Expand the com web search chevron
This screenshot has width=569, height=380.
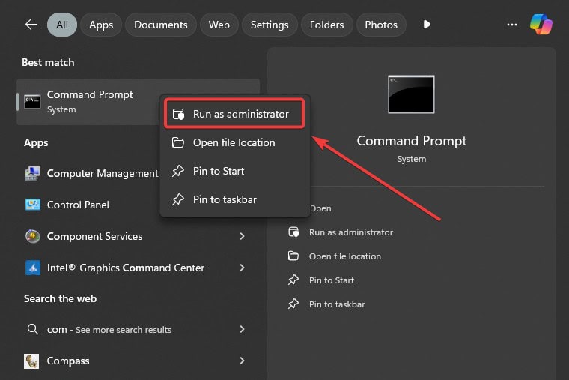tap(243, 329)
